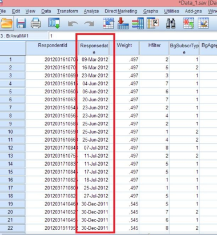Click Weight cell ,545 in row 19
This screenshot has height=235, width=217.
point(124,204)
